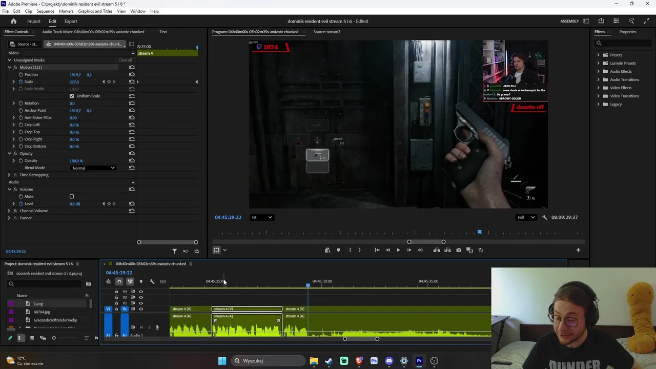Click the Add Marker icon in Program monitor
The image size is (656, 369).
(338, 250)
